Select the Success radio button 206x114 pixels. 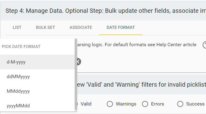pos(180,104)
